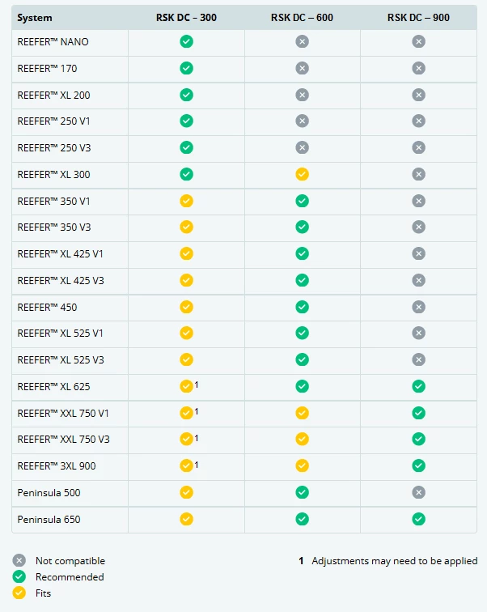Click the System column header
This screenshot has width=487, height=612.
tap(35, 17)
